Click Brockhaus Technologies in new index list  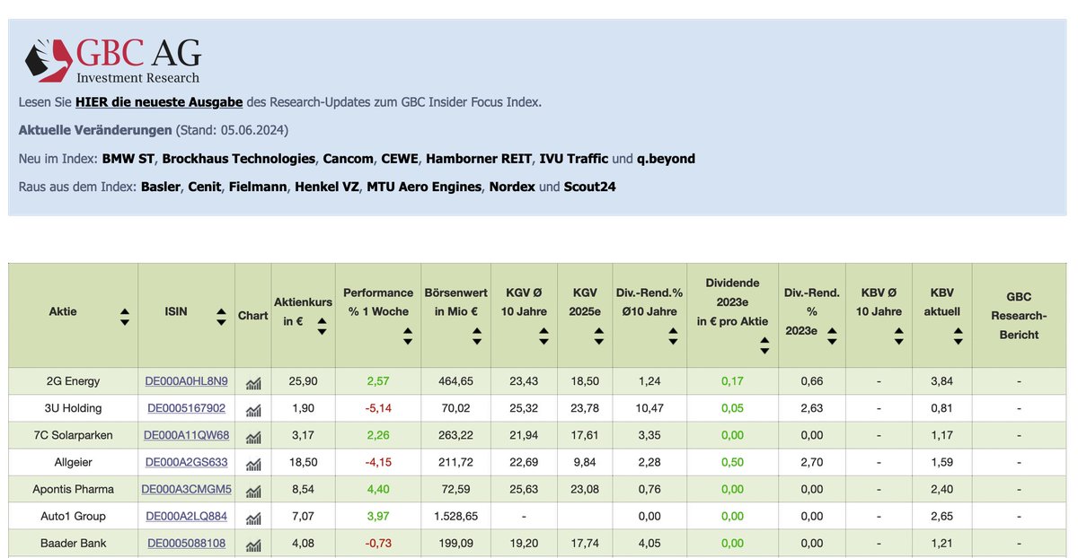coord(239,159)
